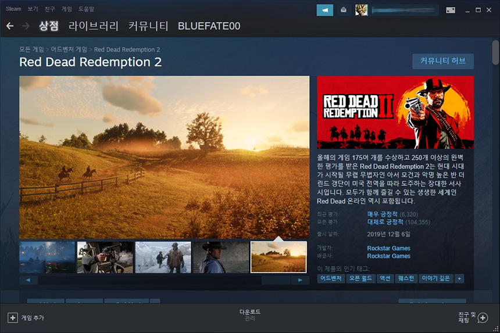Click the 친구 및 채팅 label
The height and width of the screenshot is (333, 500).
[x=467, y=317]
